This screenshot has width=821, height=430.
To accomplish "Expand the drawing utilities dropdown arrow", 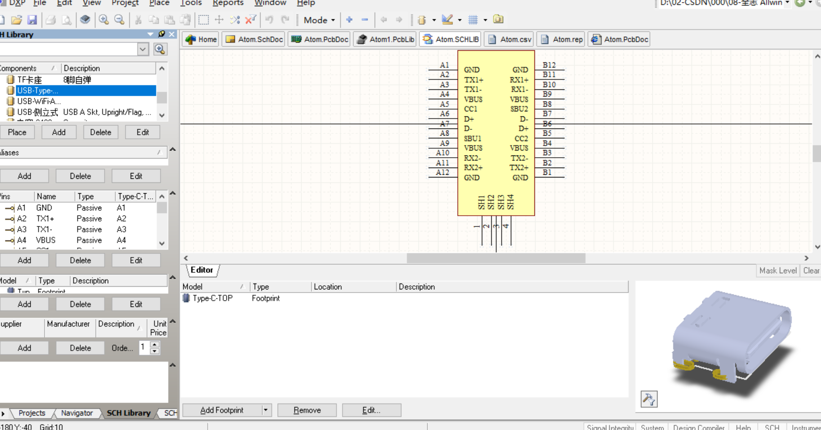I will tap(460, 20).
